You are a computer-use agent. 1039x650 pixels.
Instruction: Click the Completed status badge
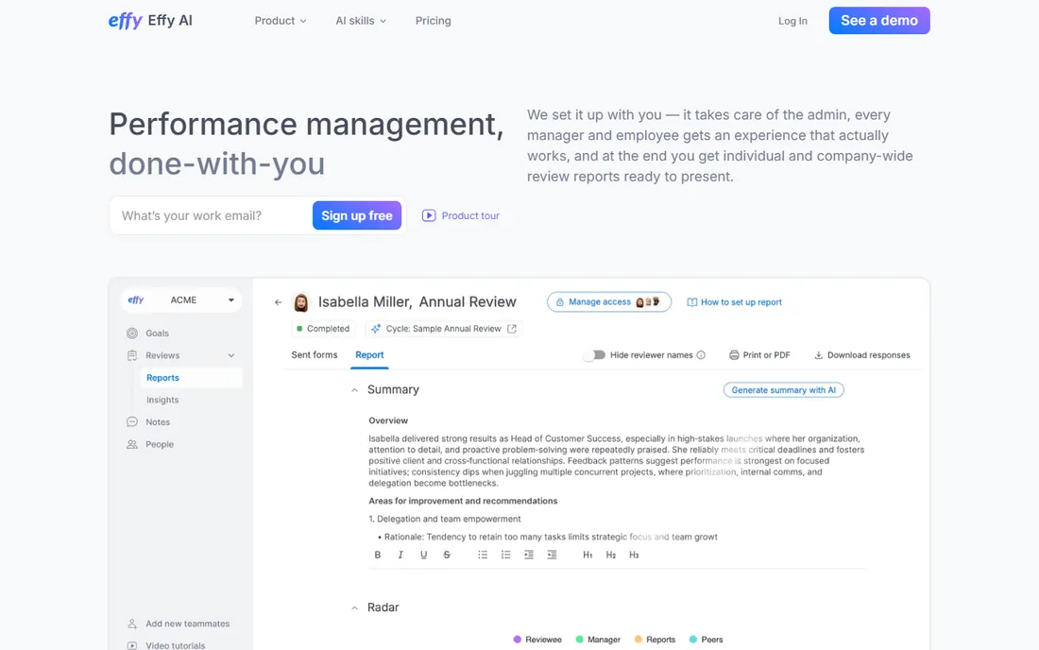pyautogui.click(x=323, y=329)
